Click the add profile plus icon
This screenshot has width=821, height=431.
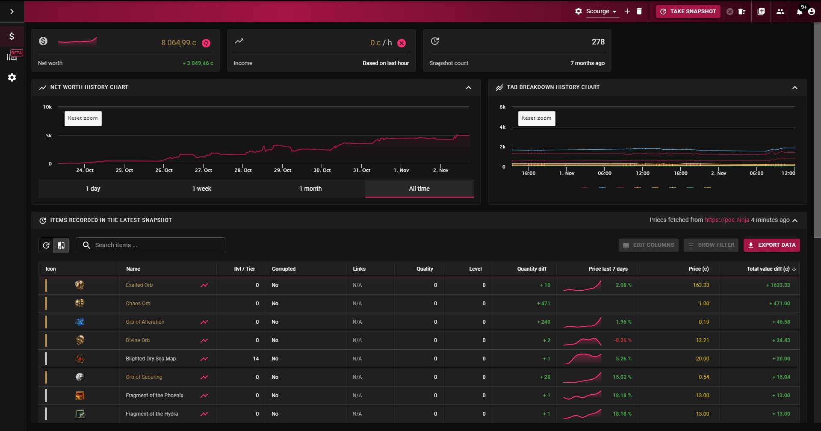(x=627, y=12)
